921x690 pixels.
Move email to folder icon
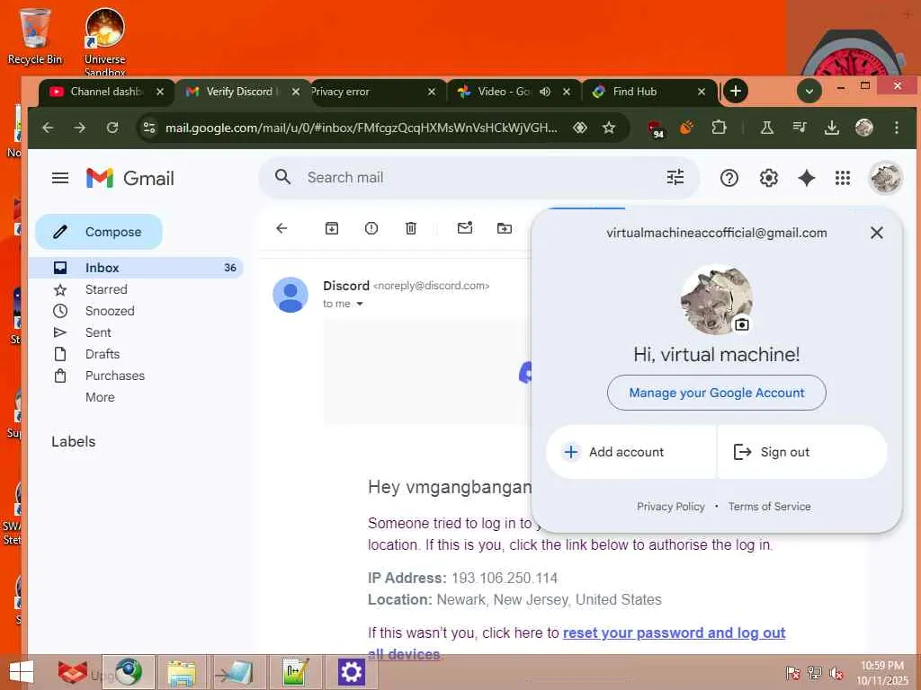(505, 228)
